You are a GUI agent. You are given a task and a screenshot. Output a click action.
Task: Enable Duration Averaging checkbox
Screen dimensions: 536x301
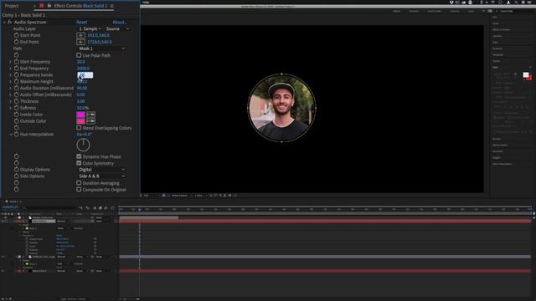pos(79,183)
